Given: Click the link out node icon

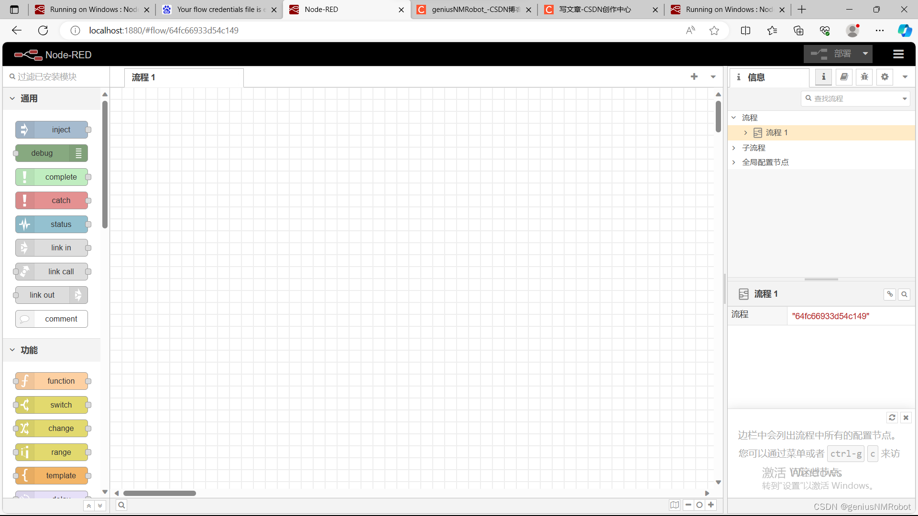Looking at the screenshot, I should (77, 295).
